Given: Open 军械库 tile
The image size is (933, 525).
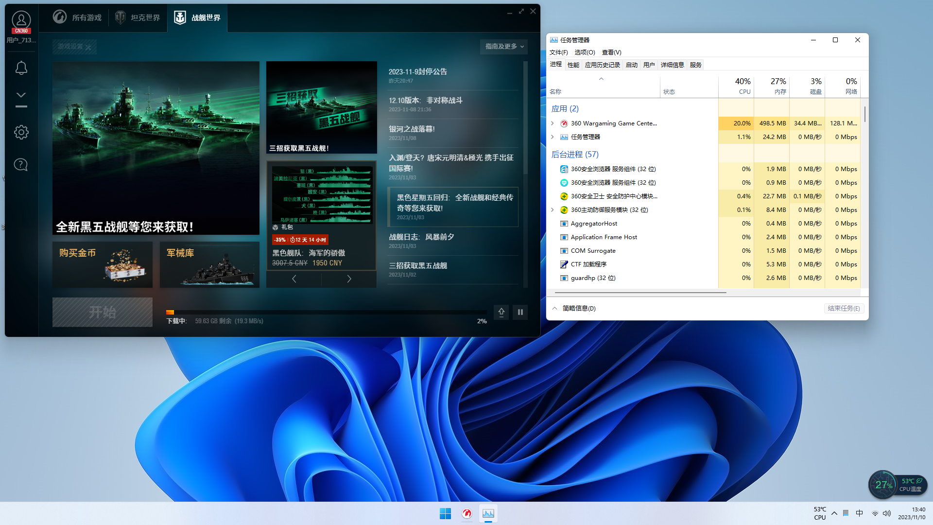Looking at the screenshot, I should [x=209, y=264].
